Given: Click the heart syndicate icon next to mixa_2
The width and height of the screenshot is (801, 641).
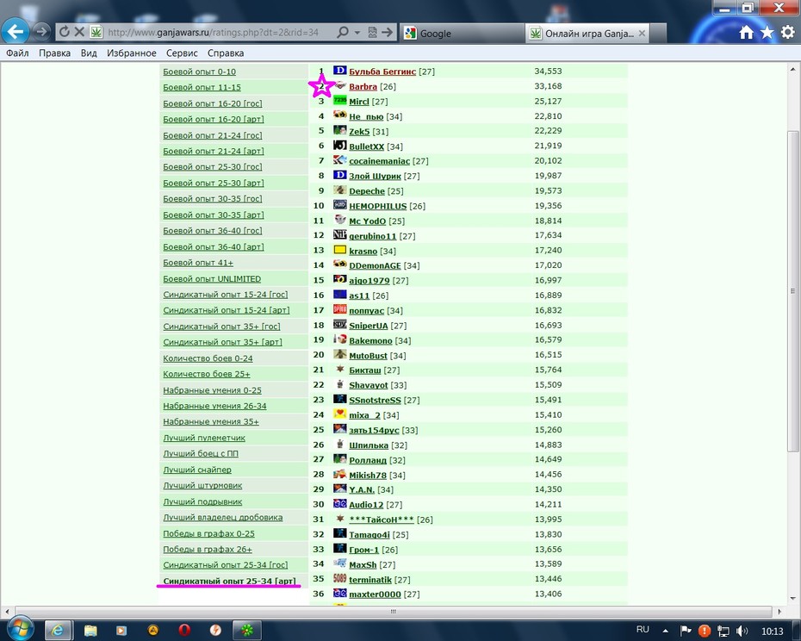Looking at the screenshot, I should coord(339,414).
